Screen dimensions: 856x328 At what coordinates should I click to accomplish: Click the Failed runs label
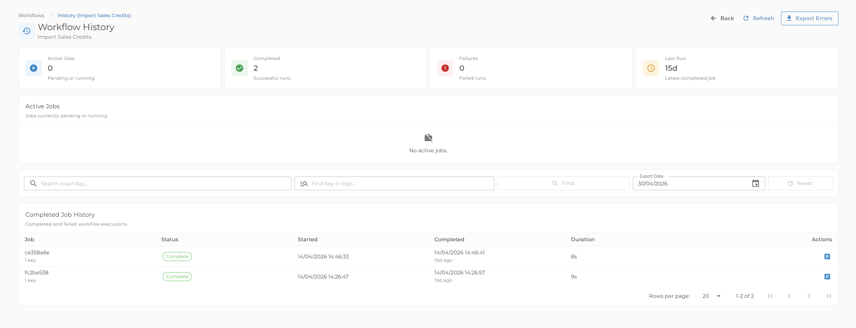[x=472, y=78]
